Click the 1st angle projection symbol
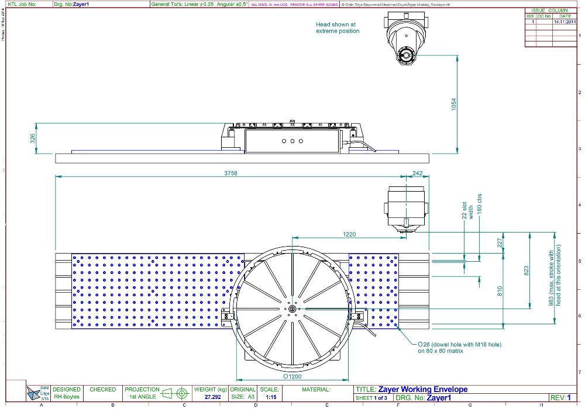The image size is (585, 409). (175, 393)
